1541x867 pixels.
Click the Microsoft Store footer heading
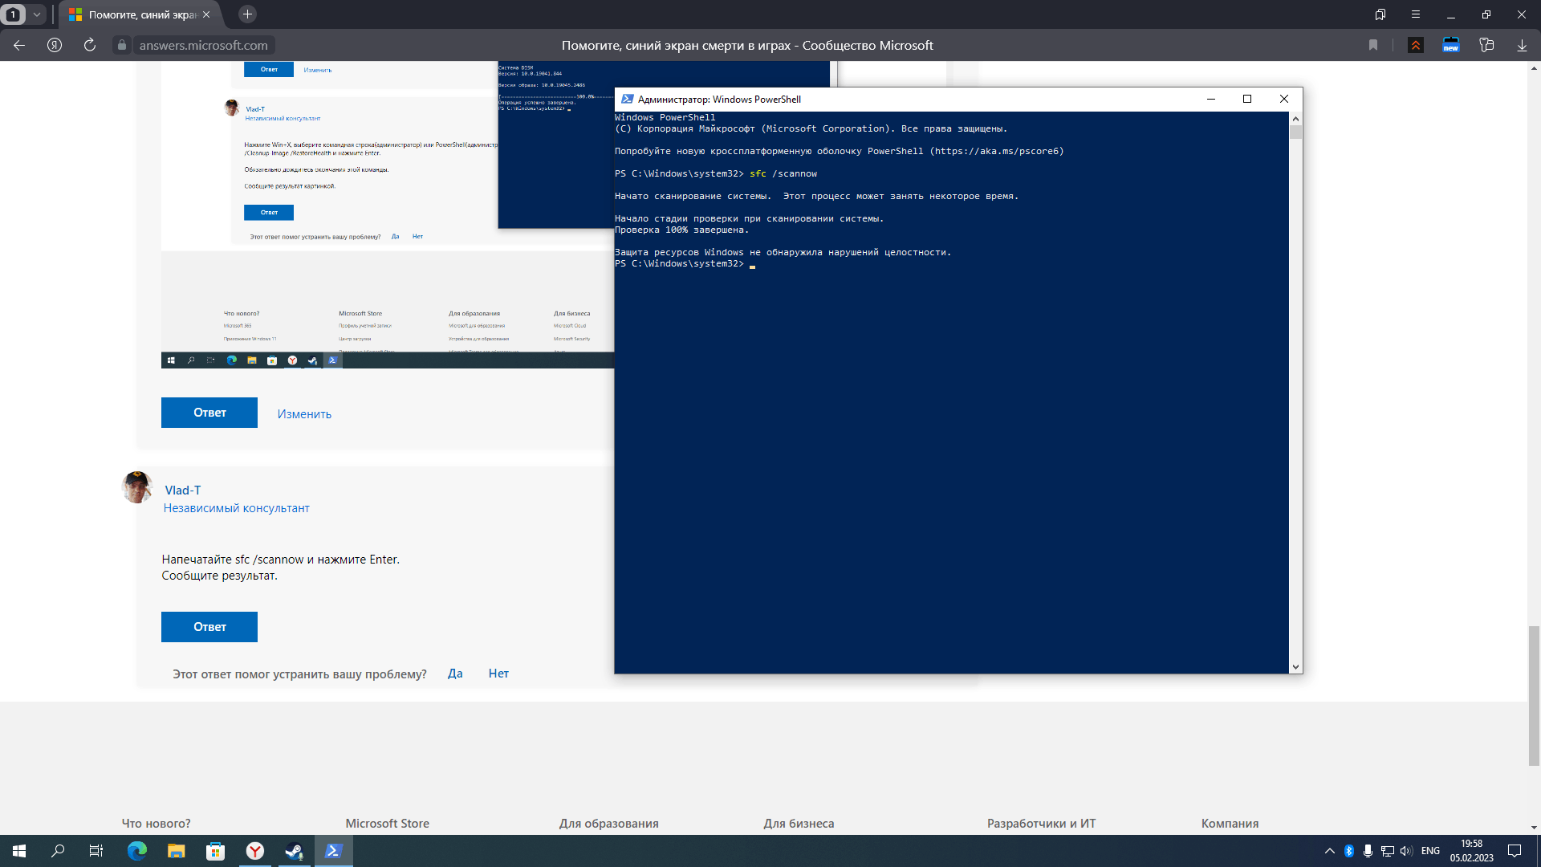pyautogui.click(x=387, y=824)
